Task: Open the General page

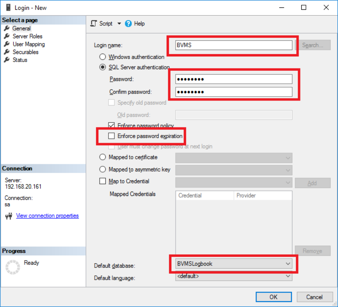Action: pyautogui.click(x=21, y=28)
